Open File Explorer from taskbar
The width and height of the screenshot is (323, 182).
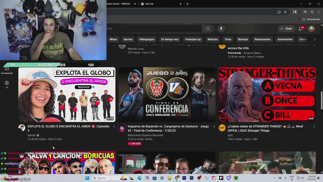point(169,178)
